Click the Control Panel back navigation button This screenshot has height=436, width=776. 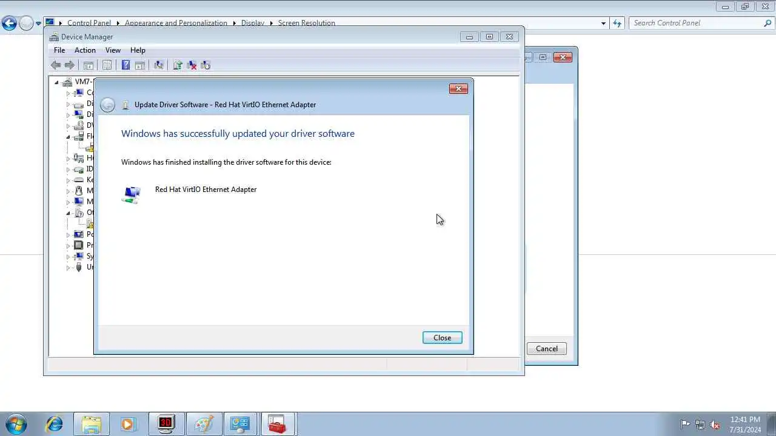(x=9, y=24)
